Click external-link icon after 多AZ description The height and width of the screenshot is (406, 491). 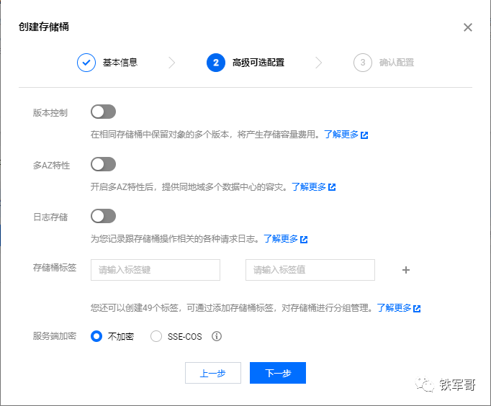point(332,187)
